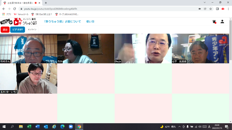
Task: Open the browser side panel
Action: point(217,9)
